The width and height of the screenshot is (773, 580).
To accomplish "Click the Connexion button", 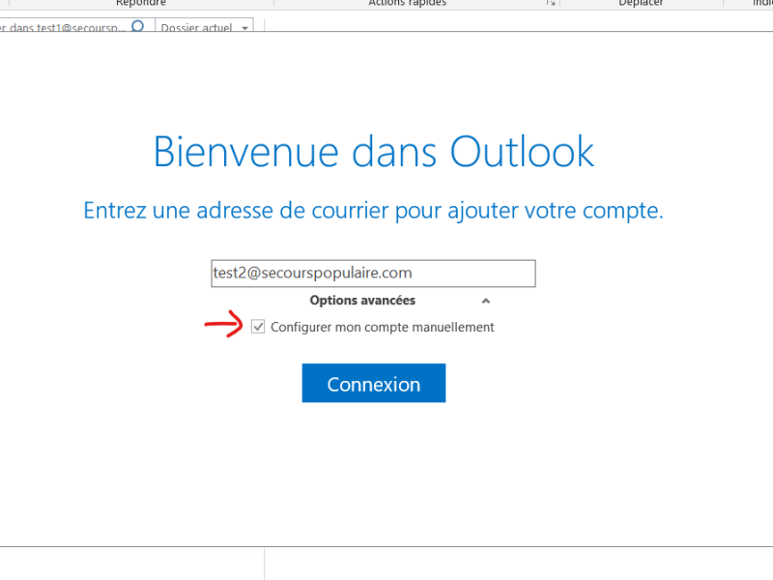I will pos(374,383).
